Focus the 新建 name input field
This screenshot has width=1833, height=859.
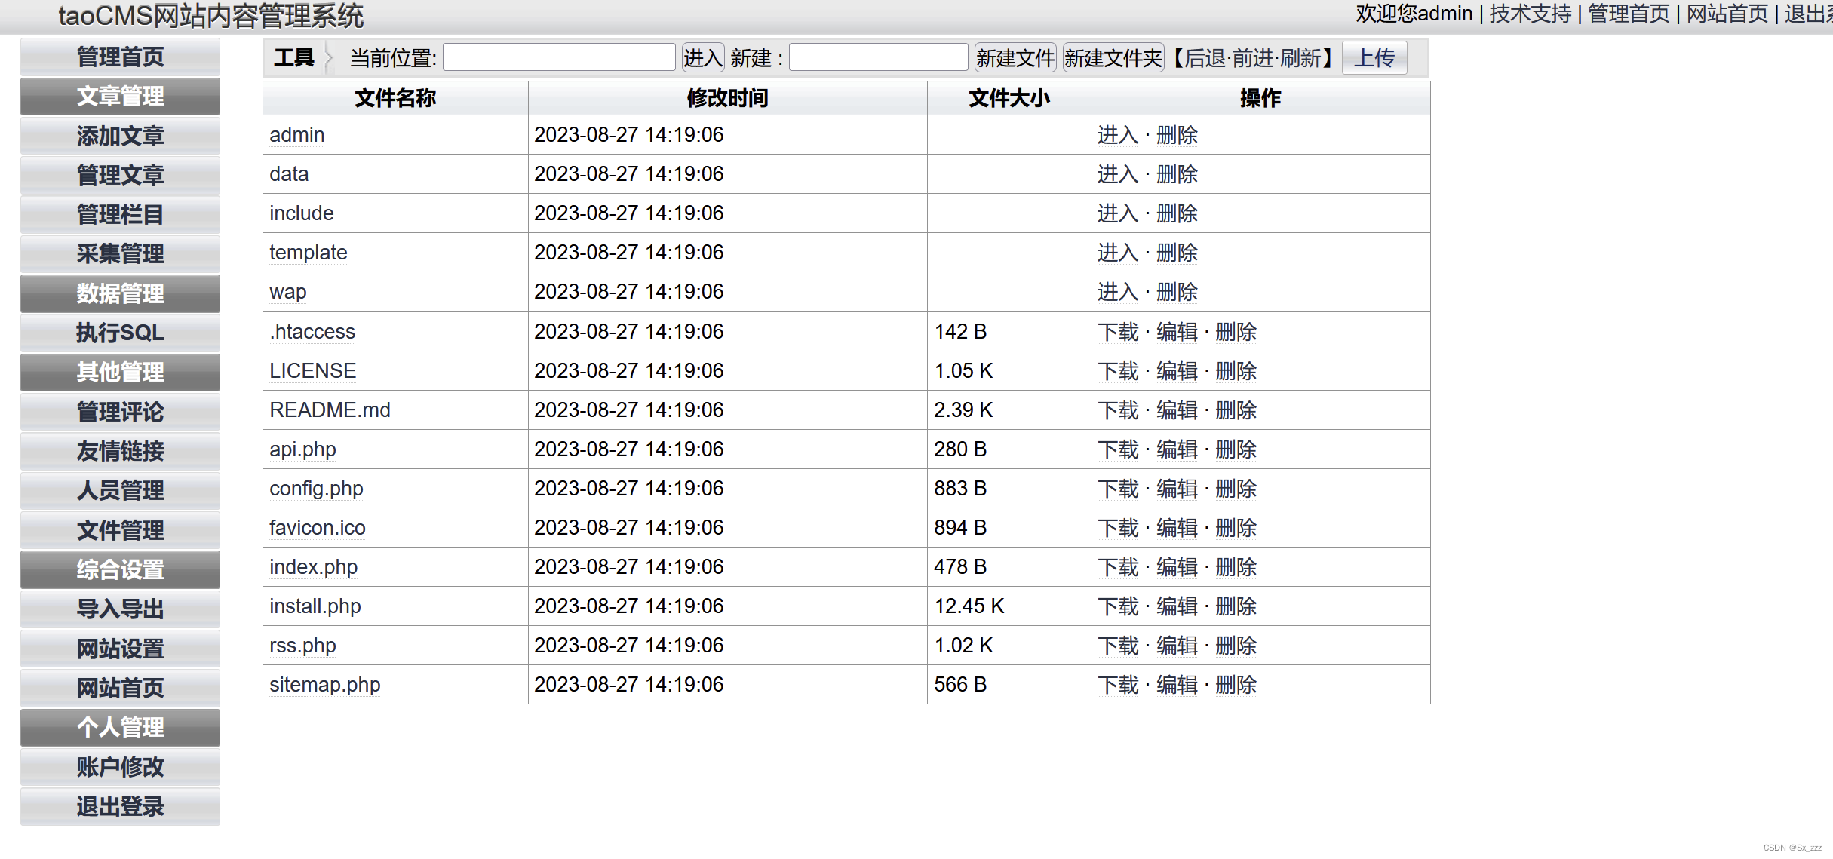(878, 58)
